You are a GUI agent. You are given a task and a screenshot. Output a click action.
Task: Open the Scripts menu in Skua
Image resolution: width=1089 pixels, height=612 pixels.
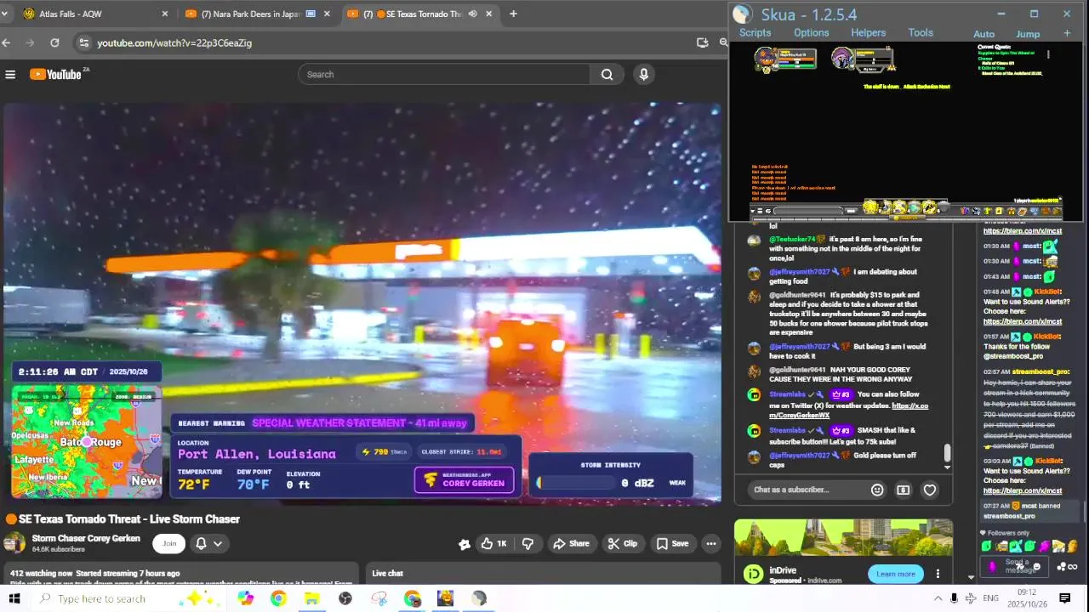tap(755, 33)
